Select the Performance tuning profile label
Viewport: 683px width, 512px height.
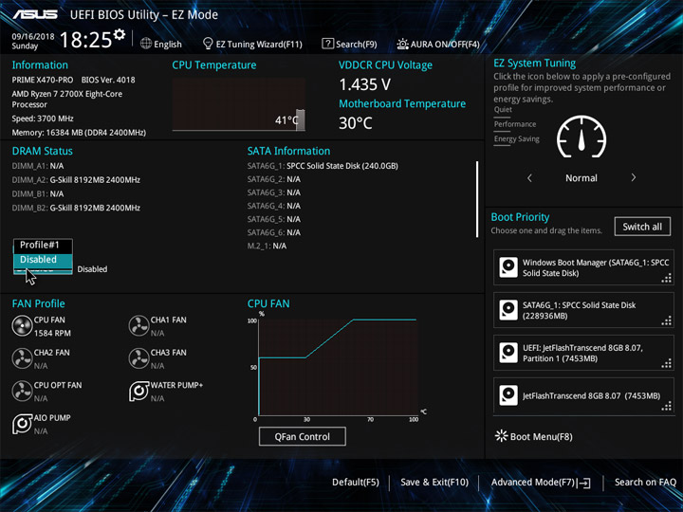tap(515, 124)
